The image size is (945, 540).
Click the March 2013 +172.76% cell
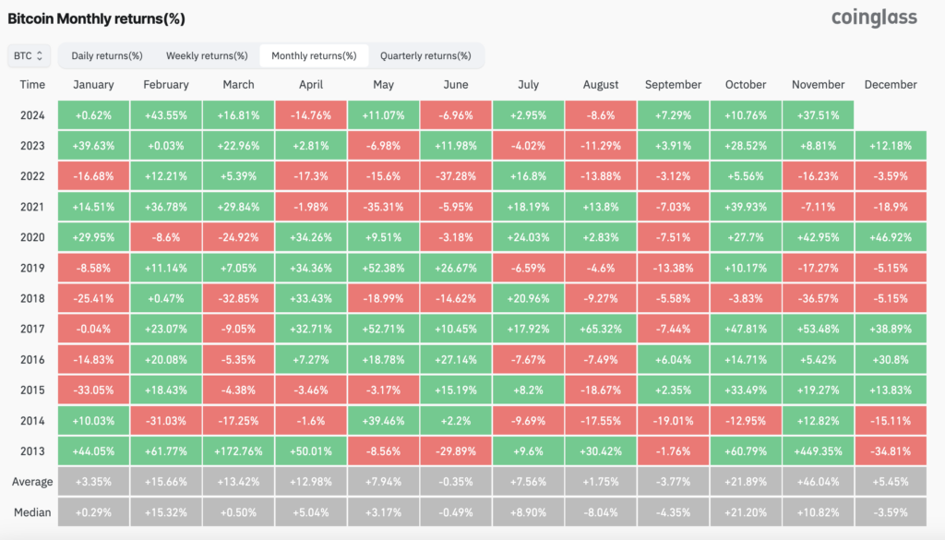click(238, 451)
